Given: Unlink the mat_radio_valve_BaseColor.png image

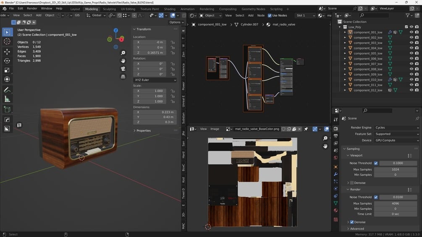Looking at the screenshot, I should (300, 129).
